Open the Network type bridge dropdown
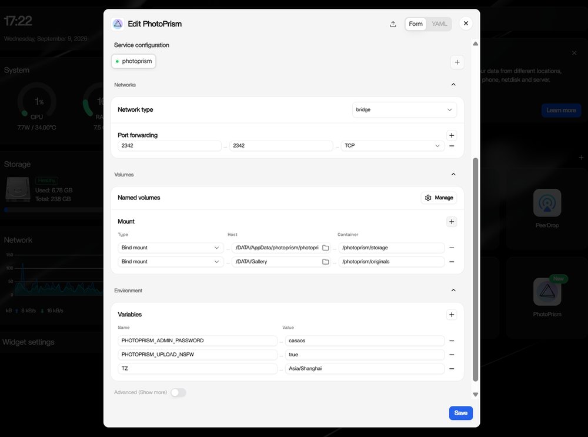This screenshot has height=437, width=588. [405, 109]
